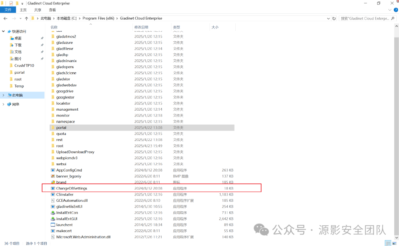Select the webui folder icon
Image resolution: width=399 pixels, height=246 pixels.
click(x=53, y=164)
